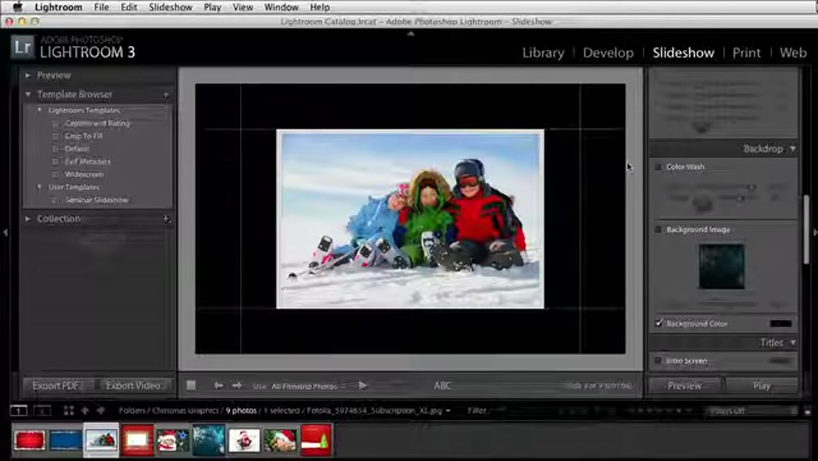This screenshot has height=461, width=818.
Task: Switch to the Library module
Action: point(543,53)
